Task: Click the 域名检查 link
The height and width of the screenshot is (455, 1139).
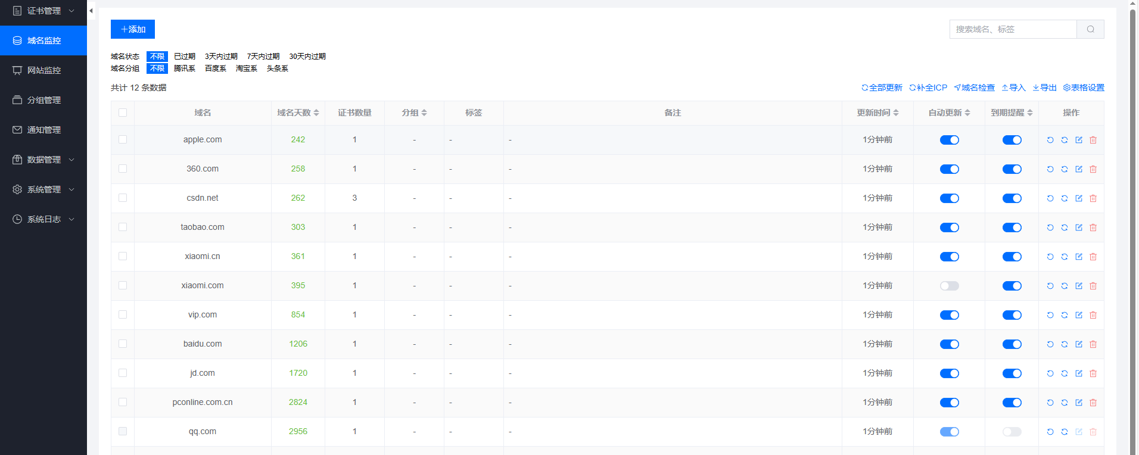Action: [975, 88]
